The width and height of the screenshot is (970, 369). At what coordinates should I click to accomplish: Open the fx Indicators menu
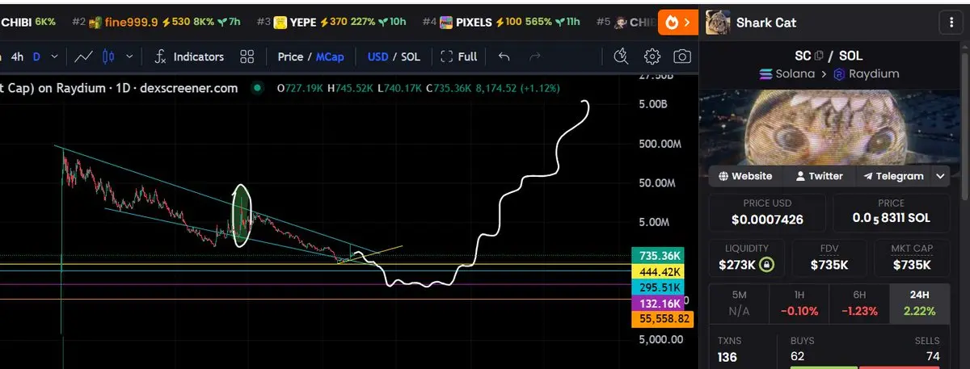(x=189, y=57)
